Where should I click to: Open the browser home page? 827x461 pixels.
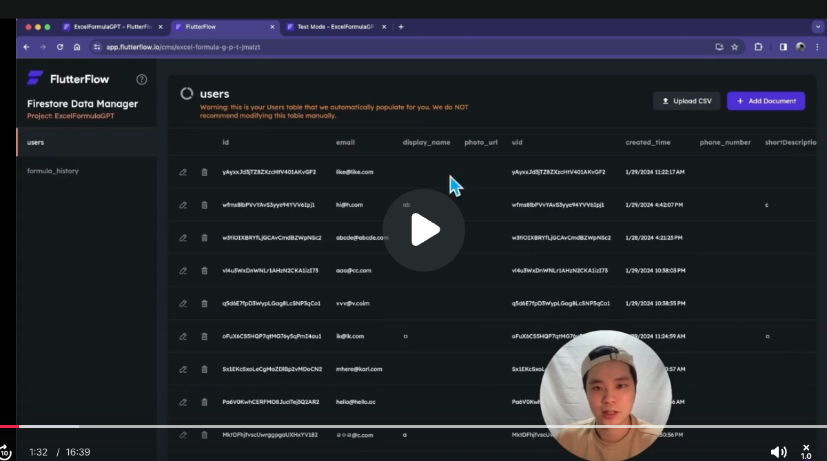point(76,47)
